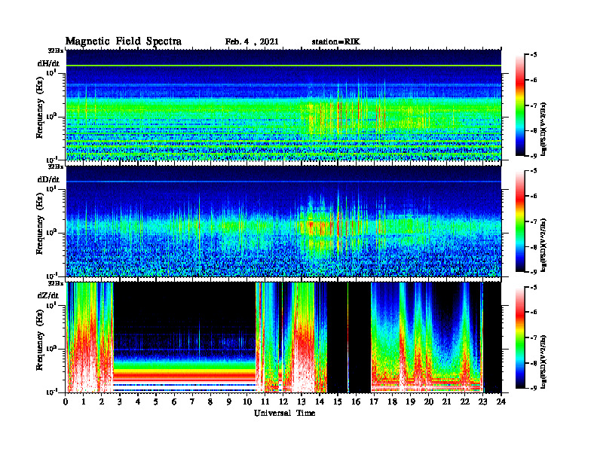Click the dZ/dt color scale bar
Image resolution: width=597 pixels, height=461 pixels.
click(520, 337)
